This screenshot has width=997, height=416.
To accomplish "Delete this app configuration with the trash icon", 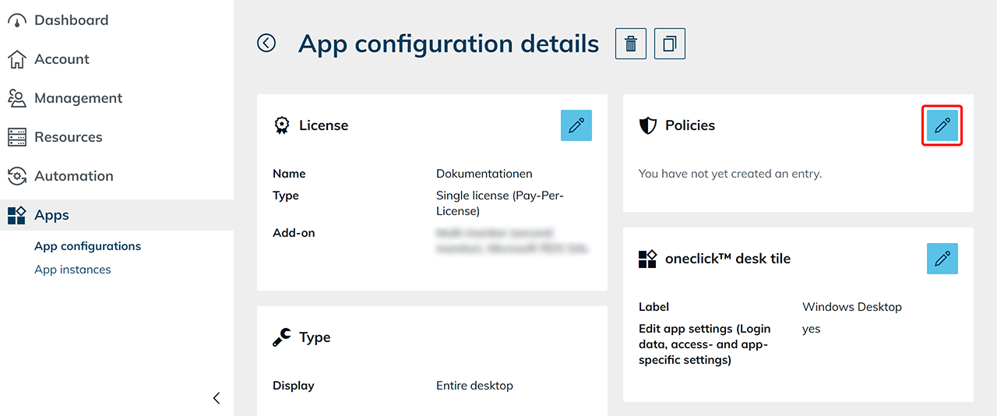I will point(631,44).
